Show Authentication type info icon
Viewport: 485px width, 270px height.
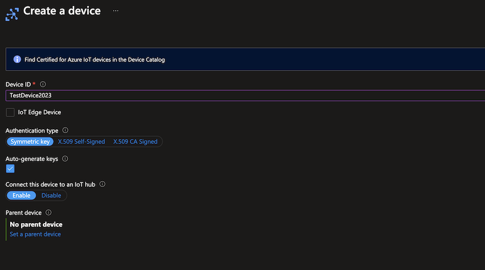65,130
